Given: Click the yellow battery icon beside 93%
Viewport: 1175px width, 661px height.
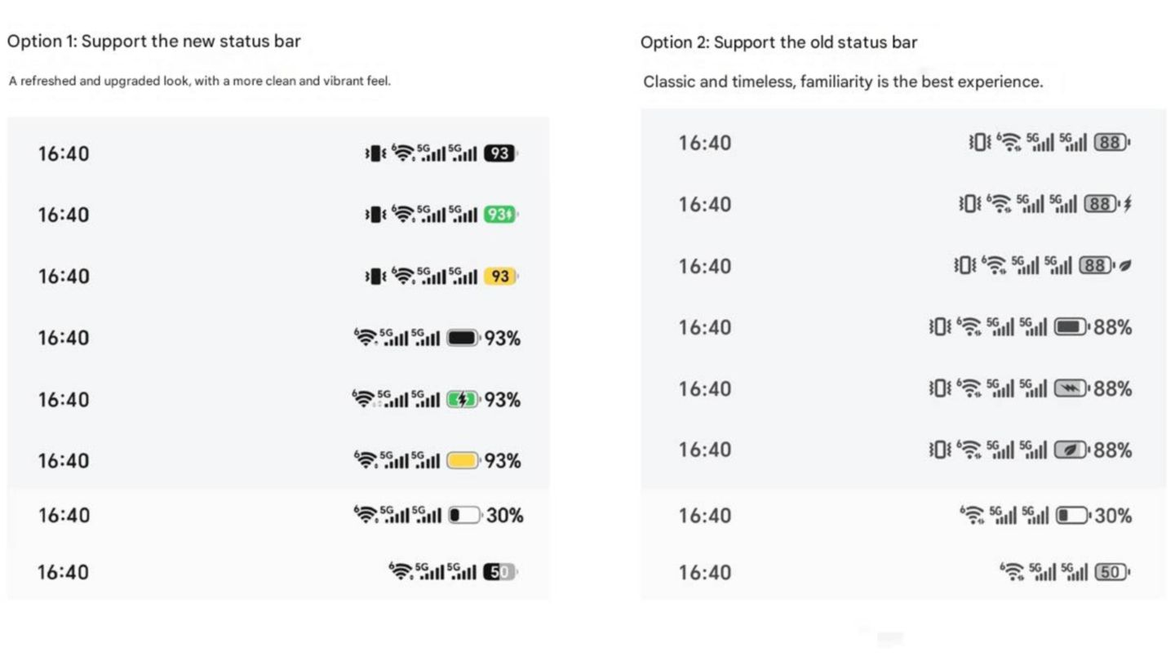Looking at the screenshot, I should [x=463, y=461].
